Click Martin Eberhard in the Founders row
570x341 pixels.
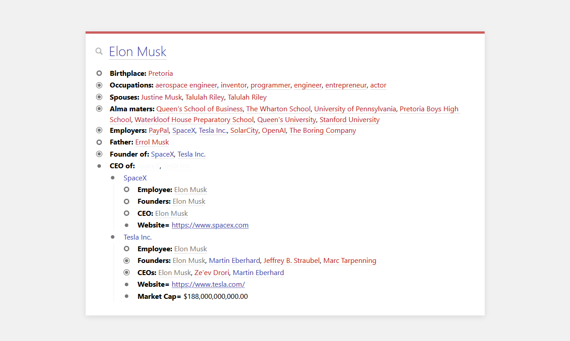pyautogui.click(x=234, y=261)
